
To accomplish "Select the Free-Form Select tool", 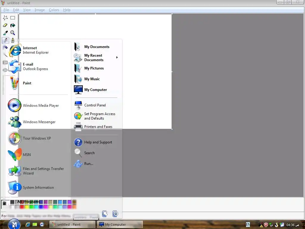I will (5, 18).
